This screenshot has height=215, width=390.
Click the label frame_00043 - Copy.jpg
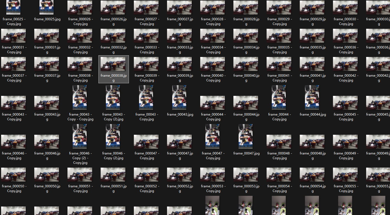147,117
